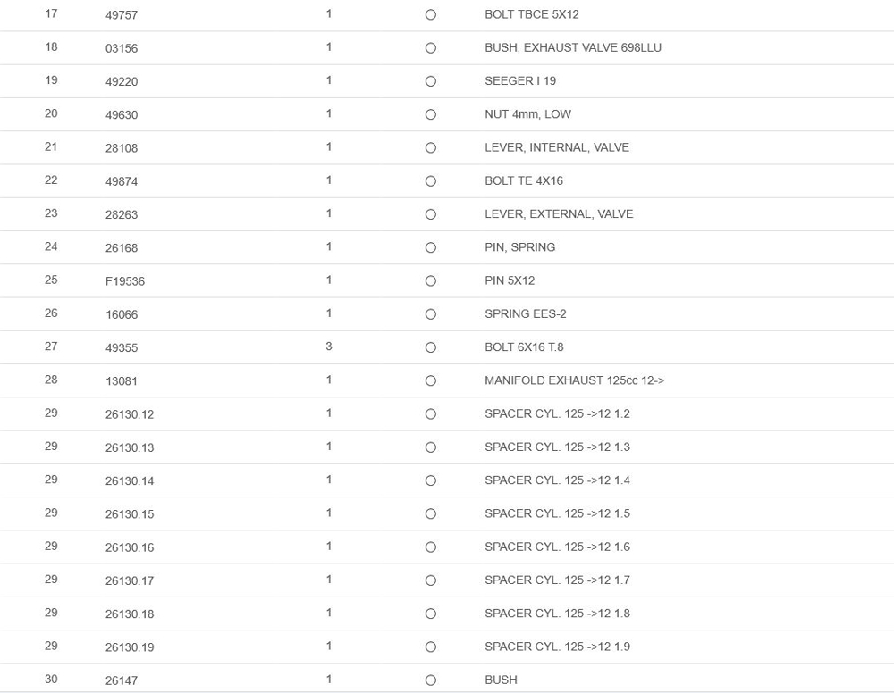Open part number 26130.15
This screenshot has width=894, height=693.
point(130,514)
